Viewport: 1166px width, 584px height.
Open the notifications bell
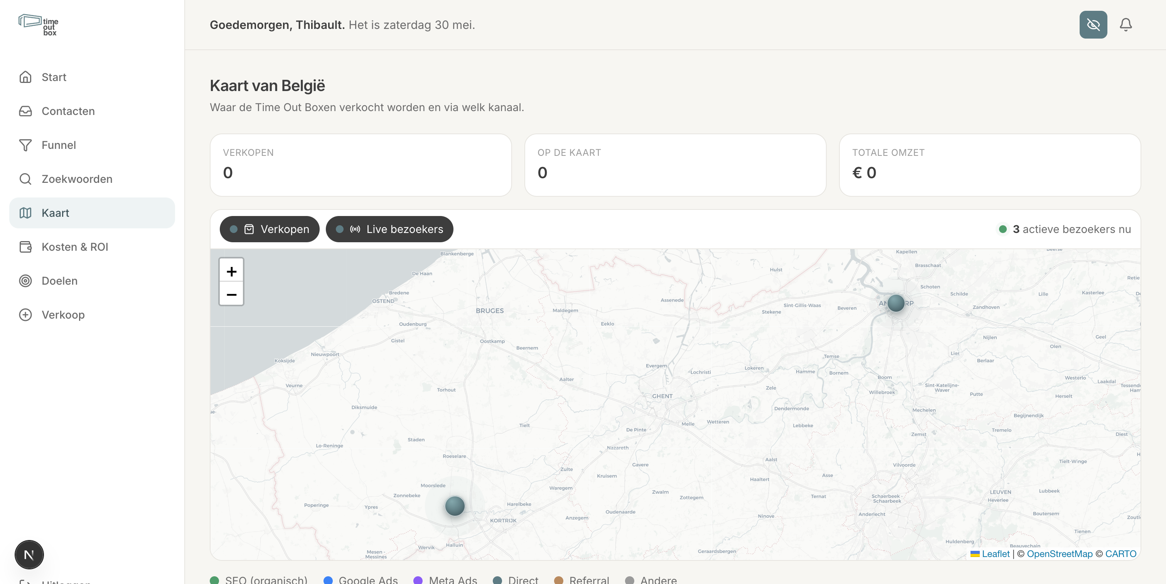point(1126,24)
